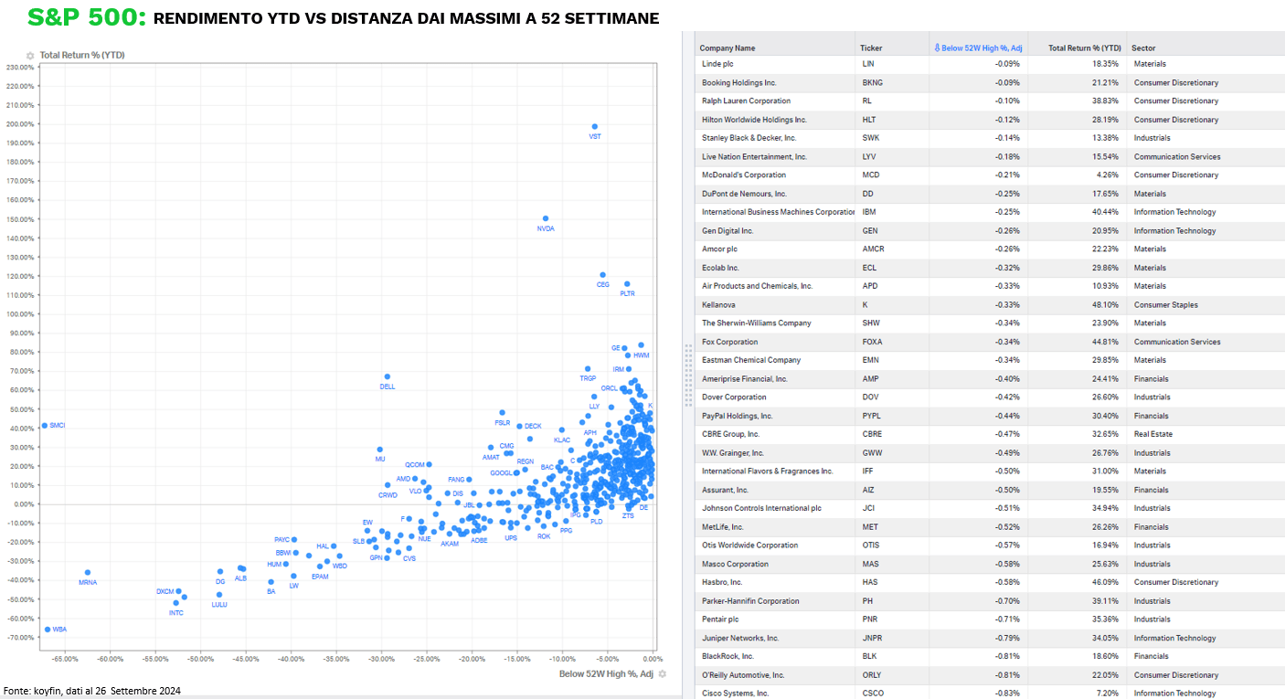1285x699 pixels.
Task: Select the INTC data point
Action: [x=176, y=603]
